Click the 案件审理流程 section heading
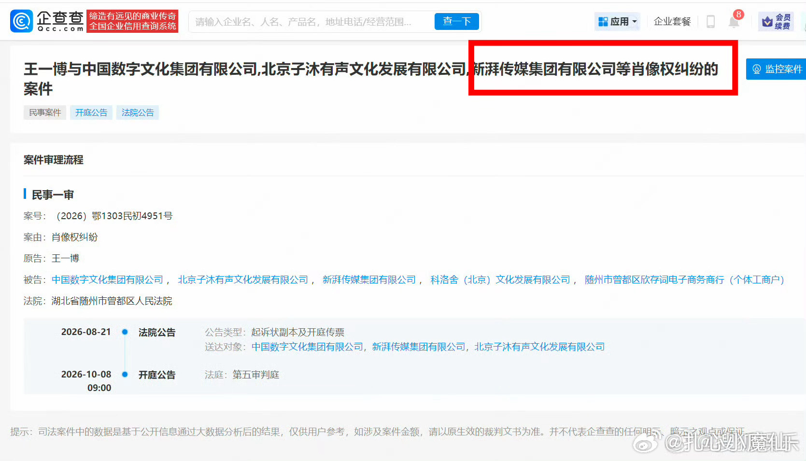The height and width of the screenshot is (461, 806). [54, 160]
